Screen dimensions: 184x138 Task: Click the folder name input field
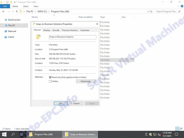pos(72,37)
